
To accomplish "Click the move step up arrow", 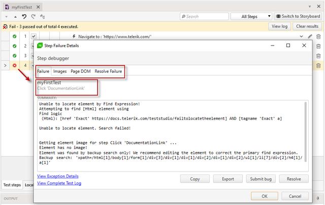I will click(15, 17).
